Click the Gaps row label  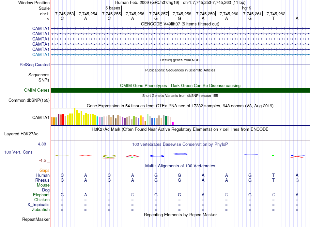pyautogui.click(x=44, y=170)
